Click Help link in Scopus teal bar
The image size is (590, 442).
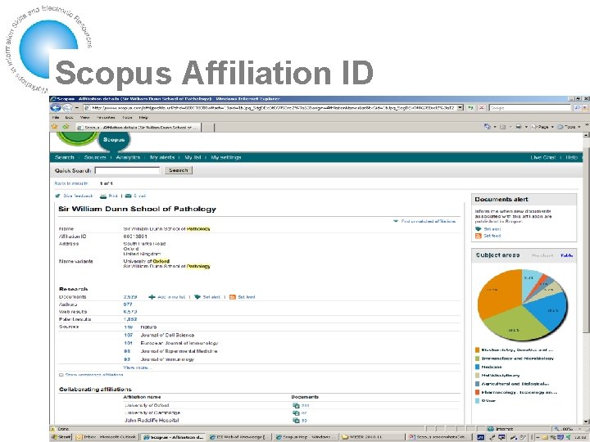[x=571, y=157]
